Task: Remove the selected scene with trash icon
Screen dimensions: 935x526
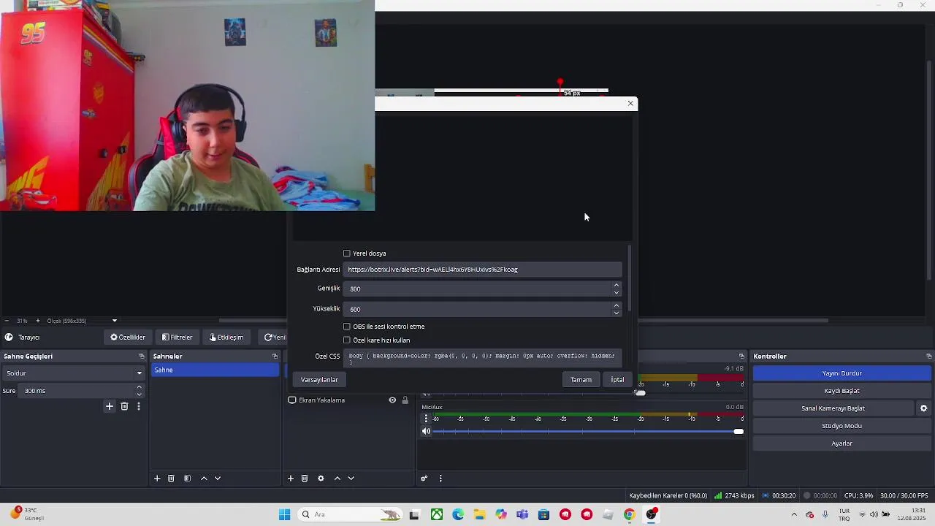Action: pos(171,479)
